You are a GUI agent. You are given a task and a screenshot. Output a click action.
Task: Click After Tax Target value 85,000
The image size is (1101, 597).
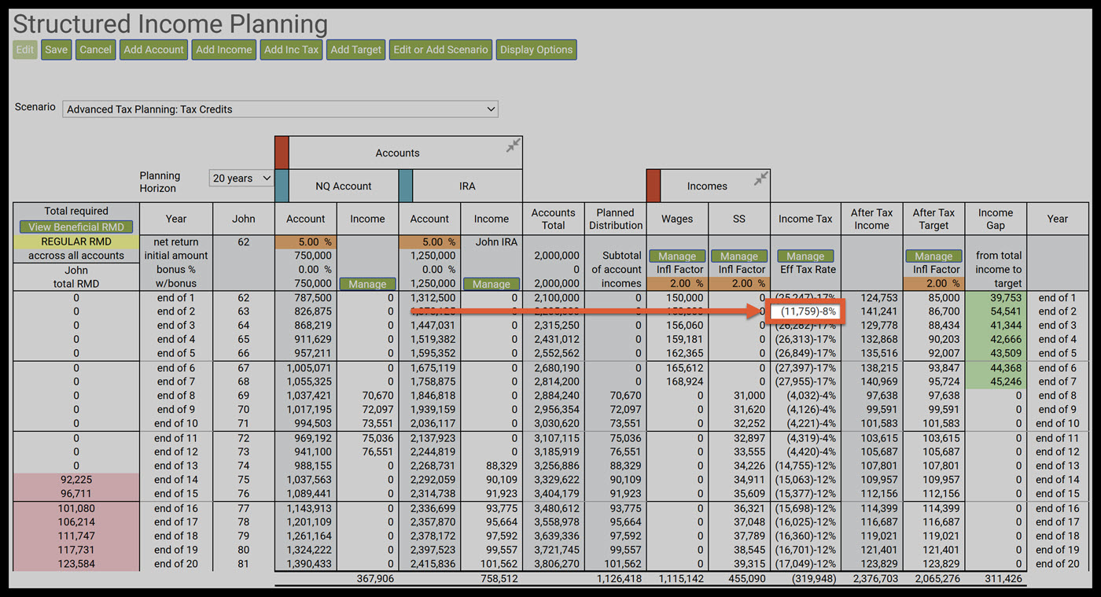tap(944, 298)
